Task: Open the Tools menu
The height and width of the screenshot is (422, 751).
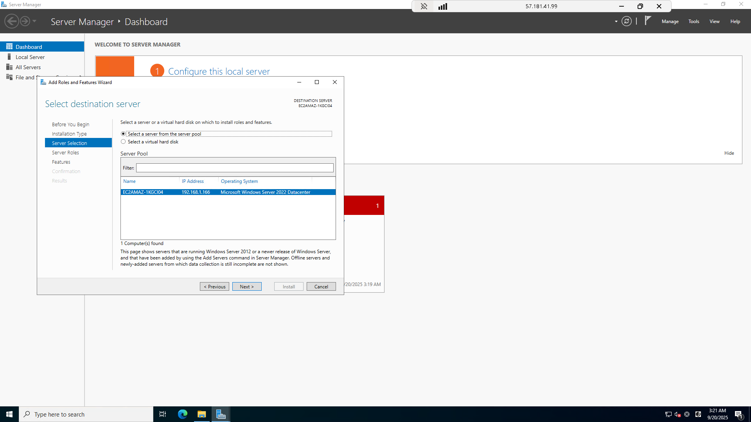Action: [x=694, y=21]
